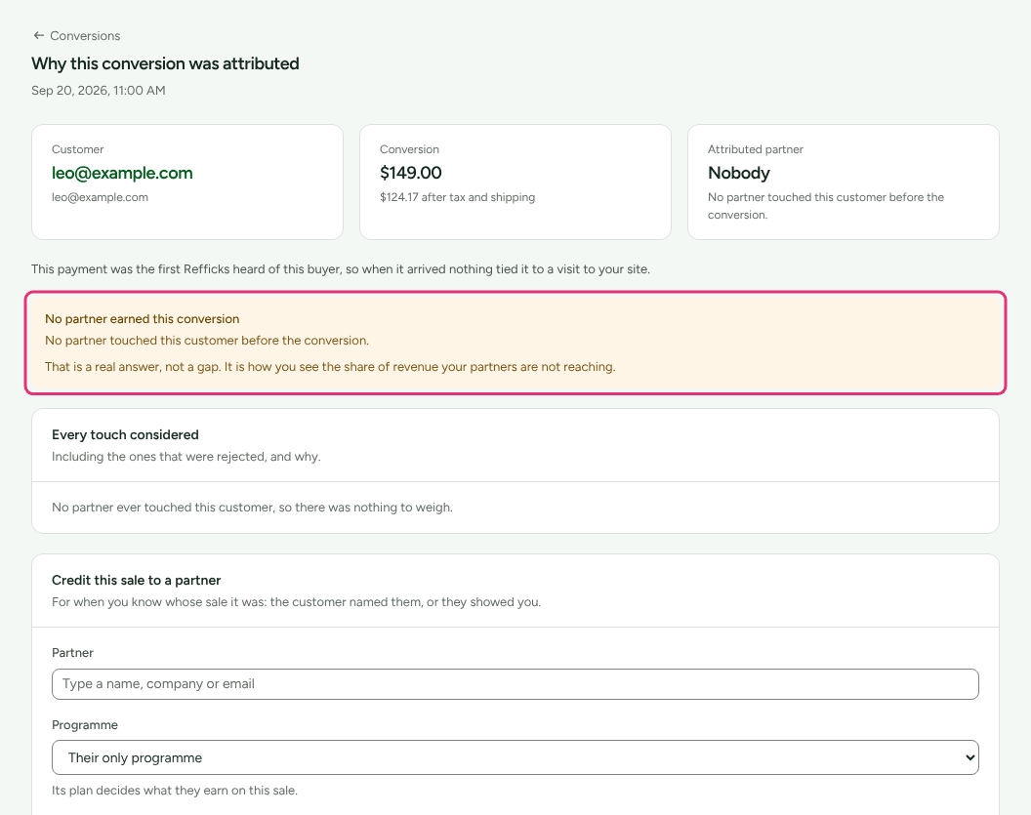
Task: Open the Programme dropdown
Action: [x=515, y=757]
